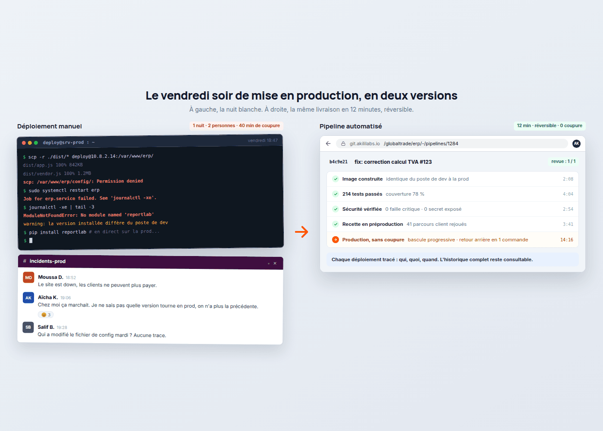Screen dimensions: 603x431
Task: Click Aïcha K. sender name
Action: pyautogui.click(x=48, y=297)
